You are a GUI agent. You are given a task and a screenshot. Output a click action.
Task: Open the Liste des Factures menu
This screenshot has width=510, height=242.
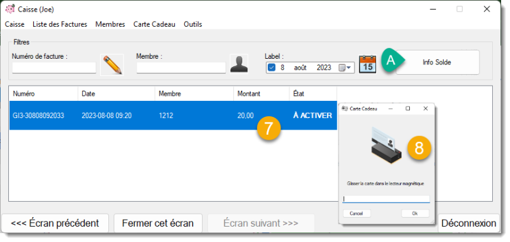[x=60, y=24]
